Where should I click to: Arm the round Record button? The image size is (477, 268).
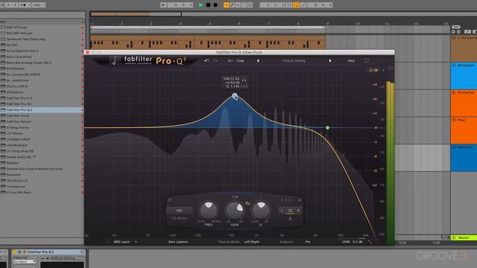[x=215, y=5]
